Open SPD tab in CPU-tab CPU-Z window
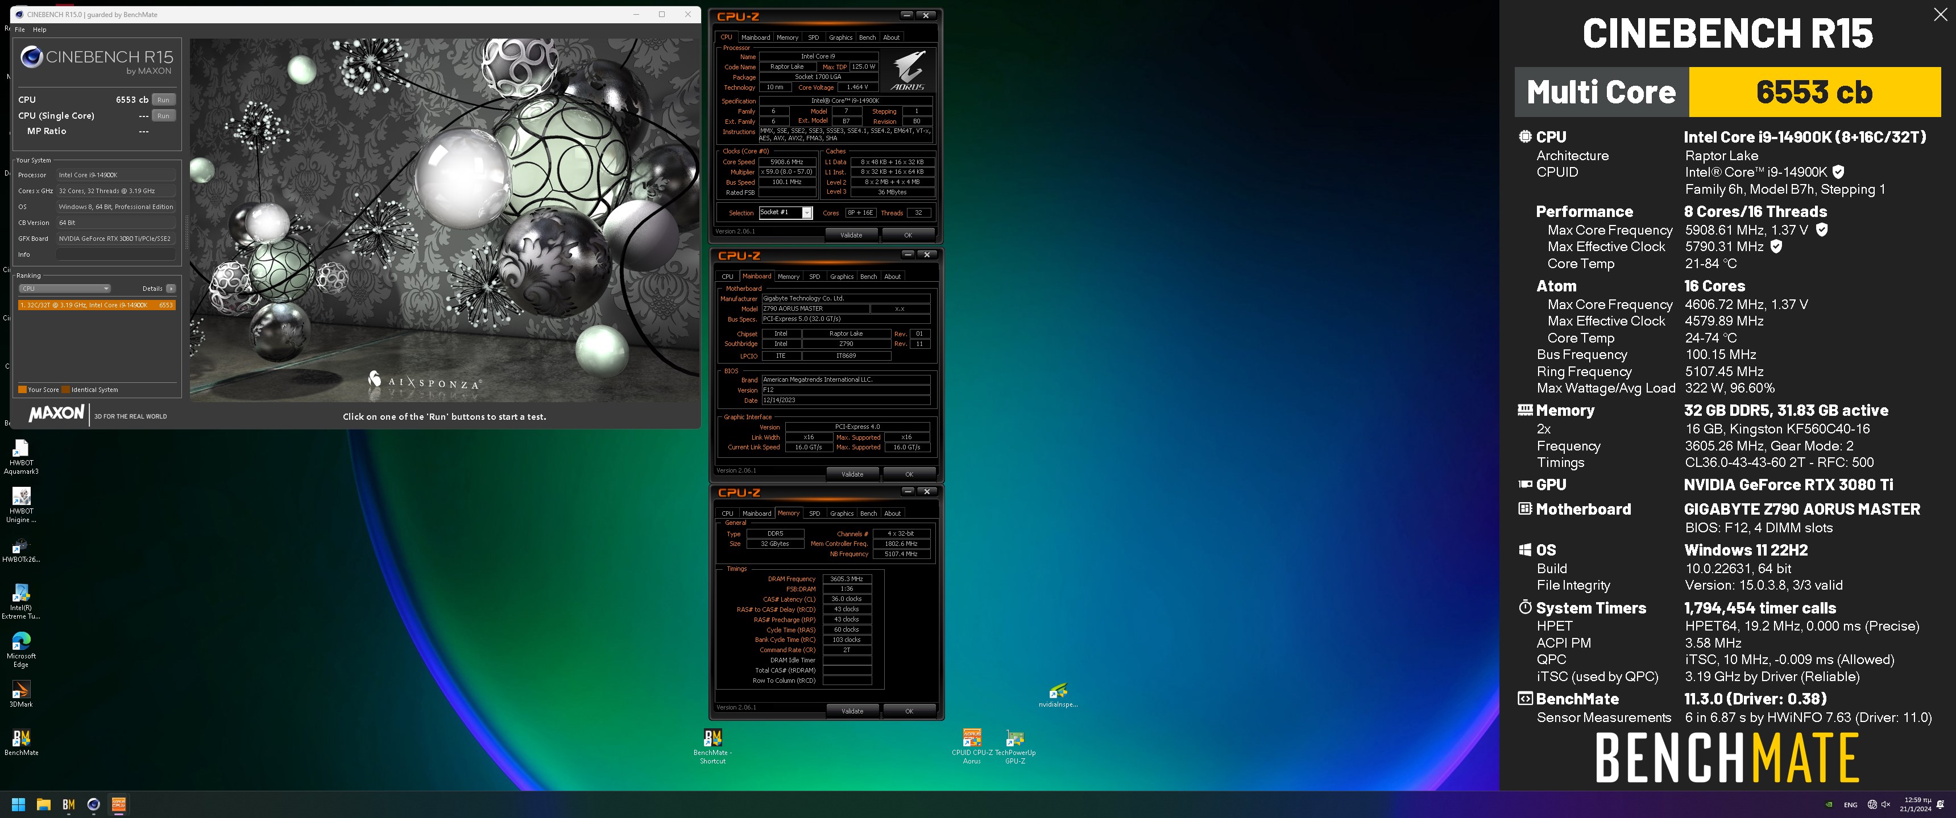Image resolution: width=1956 pixels, height=818 pixels. click(x=813, y=37)
